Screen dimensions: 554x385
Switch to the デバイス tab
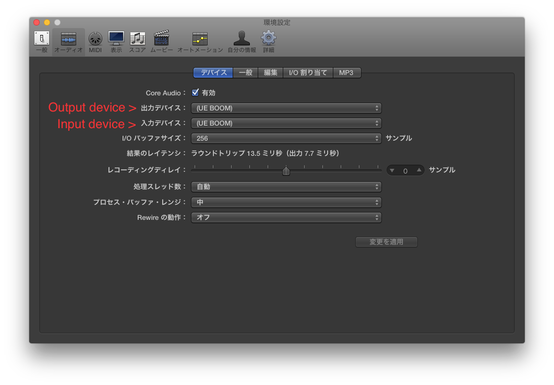213,73
